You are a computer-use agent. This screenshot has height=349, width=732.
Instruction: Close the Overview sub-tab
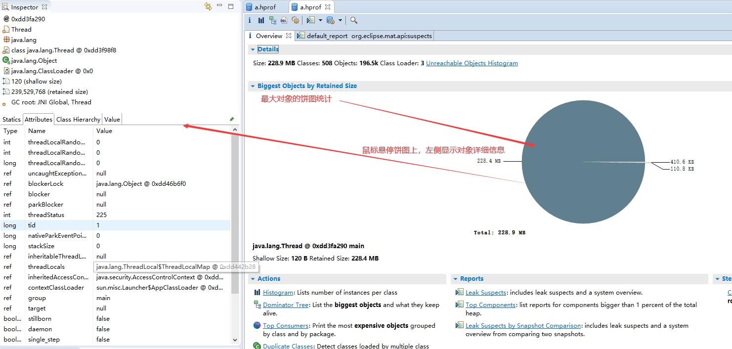click(x=289, y=36)
